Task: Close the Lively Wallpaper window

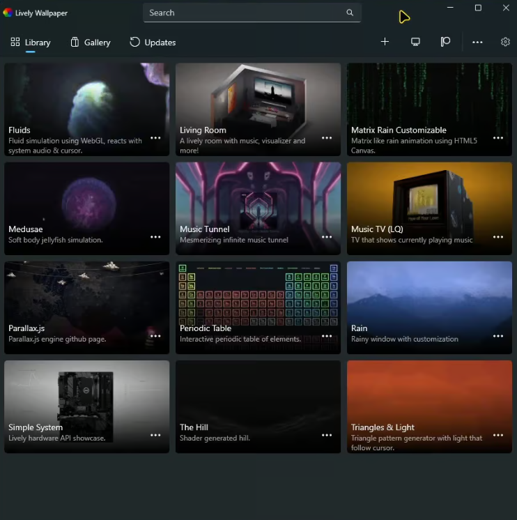Action: 506,8
